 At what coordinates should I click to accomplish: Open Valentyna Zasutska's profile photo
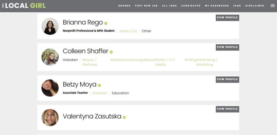(50, 118)
